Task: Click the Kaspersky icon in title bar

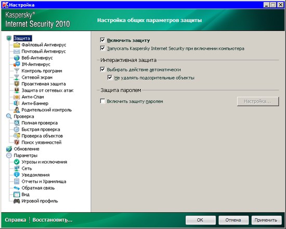Action: (x=5, y=5)
